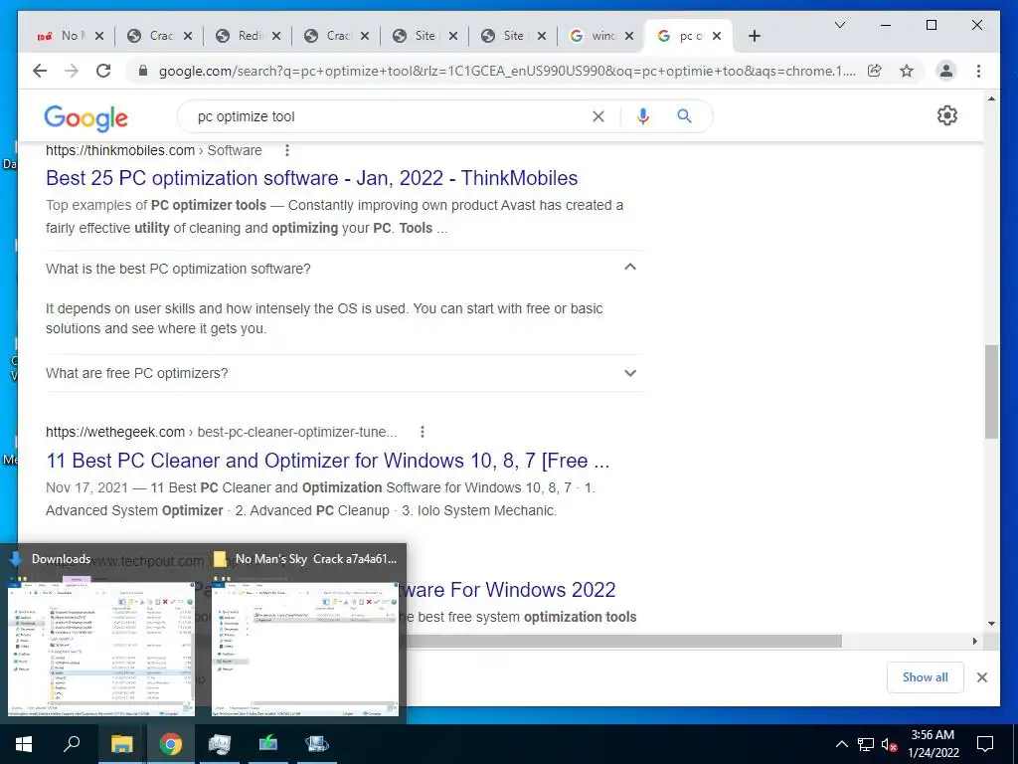Share this page using the share icon
The image size is (1018, 764).
(875, 71)
